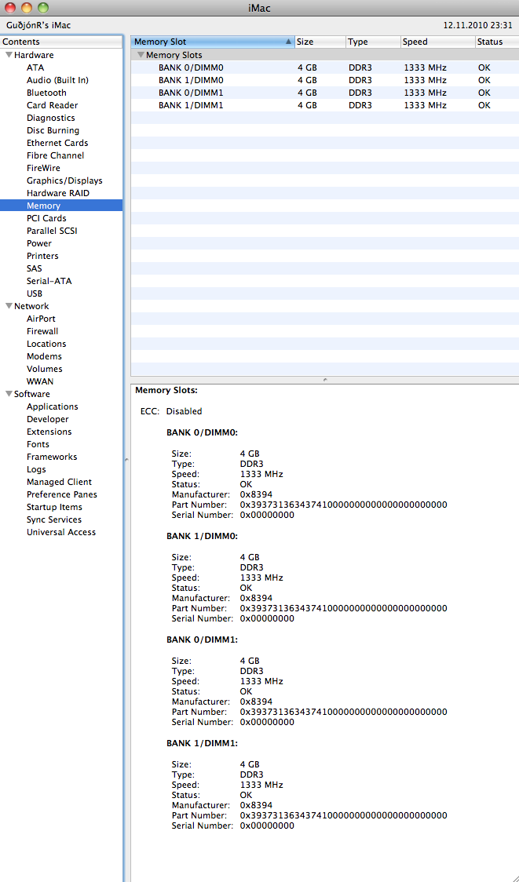Click the Contents column header
This screenshot has width=519, height=882.
tap(60, 42)
